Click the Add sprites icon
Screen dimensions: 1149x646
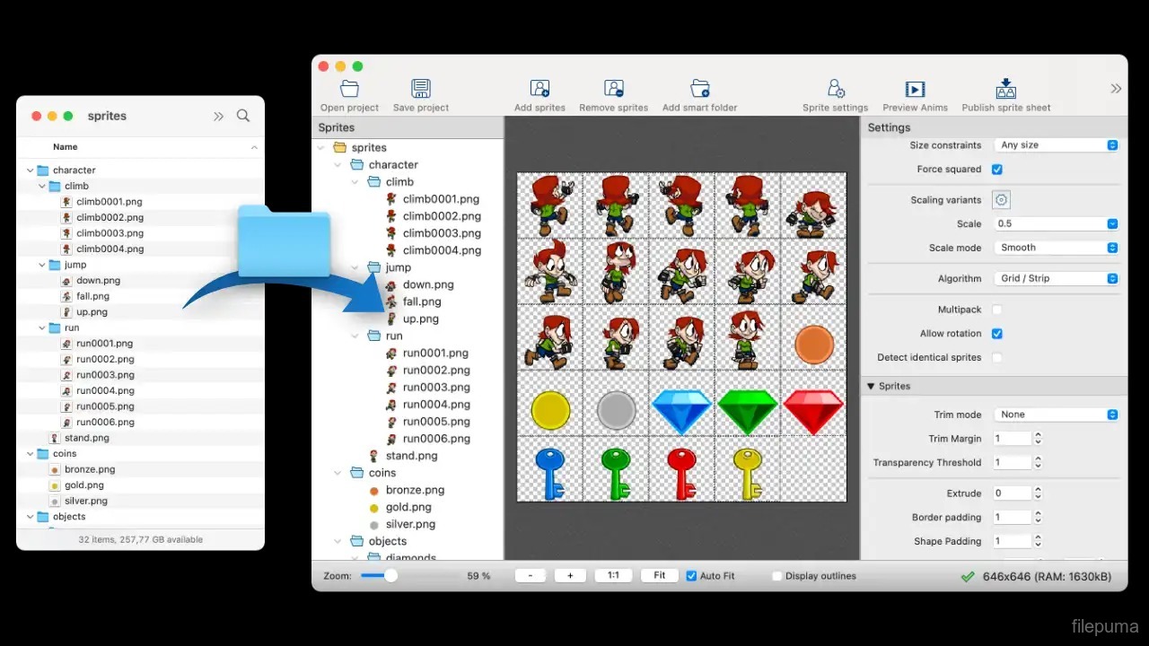click(539, 89)
